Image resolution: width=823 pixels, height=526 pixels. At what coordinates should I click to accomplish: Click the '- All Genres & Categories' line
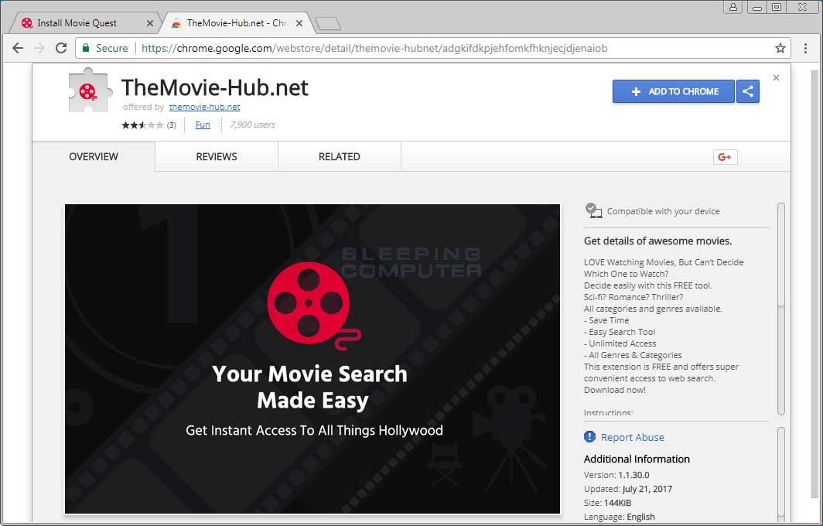point(633,355)
